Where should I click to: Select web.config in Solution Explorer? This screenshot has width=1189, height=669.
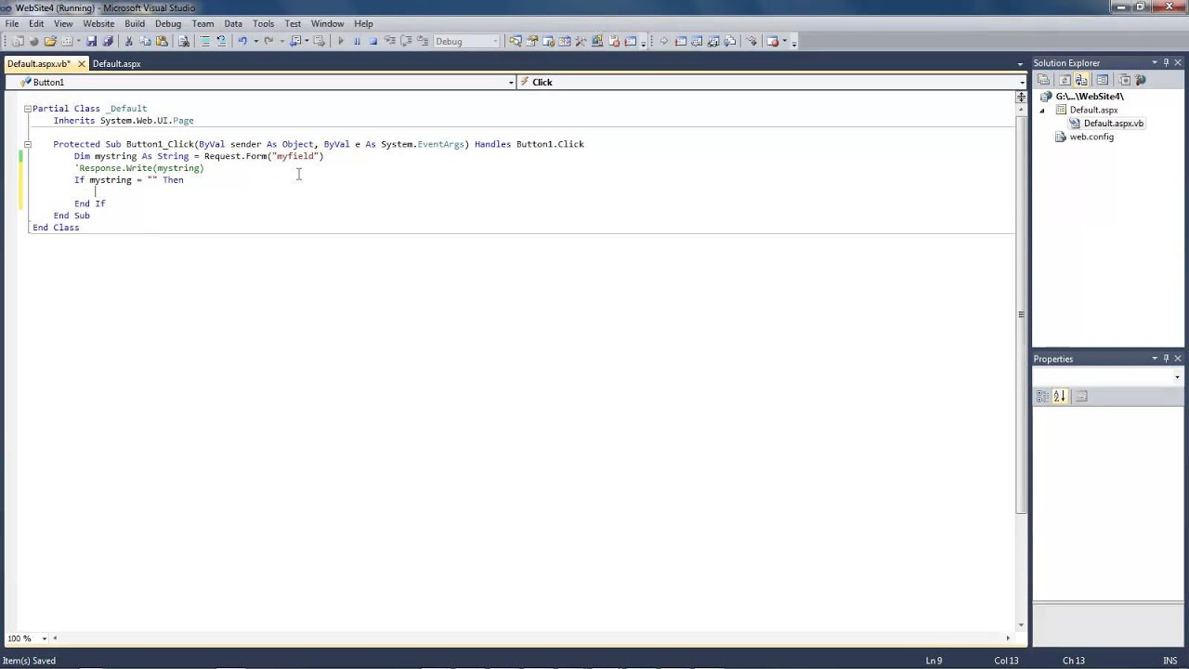pyautogui.click(x=1091, y=137)
